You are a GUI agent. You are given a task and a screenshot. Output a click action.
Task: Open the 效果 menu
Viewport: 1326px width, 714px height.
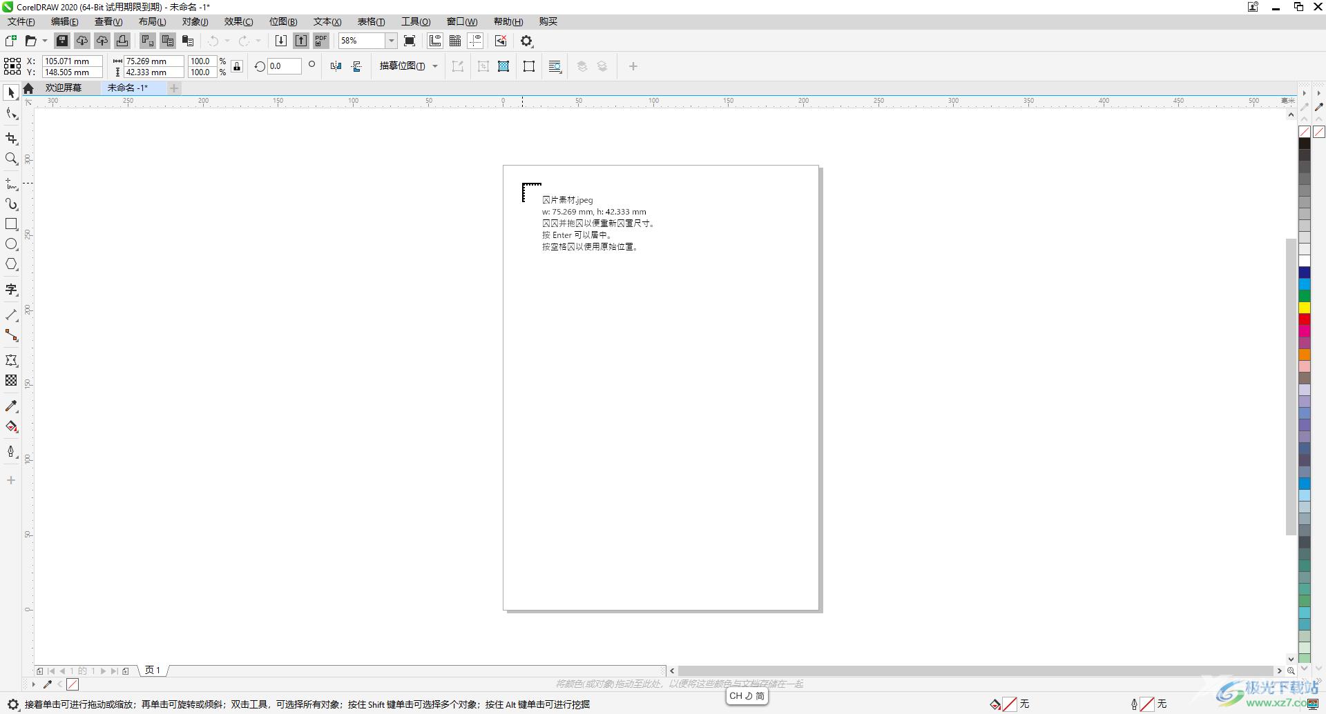coord(239,21)
